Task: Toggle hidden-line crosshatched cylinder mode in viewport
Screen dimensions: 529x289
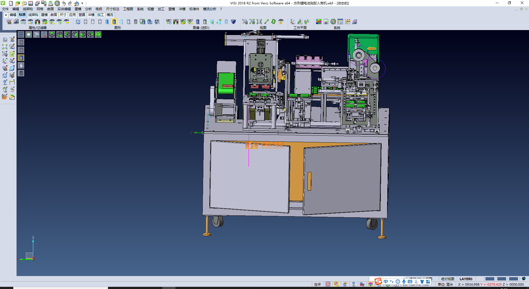Action: (21, 73)
